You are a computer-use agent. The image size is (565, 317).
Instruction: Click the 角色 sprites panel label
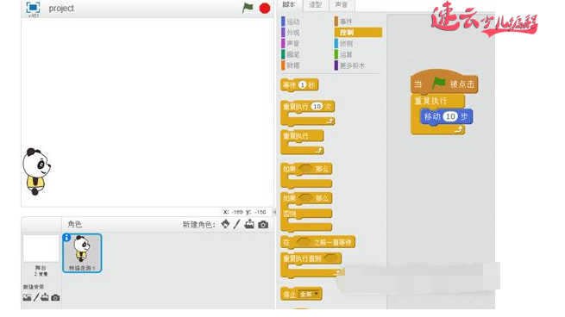[x=74, y=224]
